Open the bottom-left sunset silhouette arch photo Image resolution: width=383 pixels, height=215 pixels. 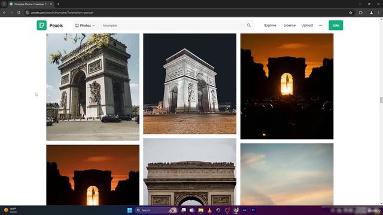pos(93,175)
